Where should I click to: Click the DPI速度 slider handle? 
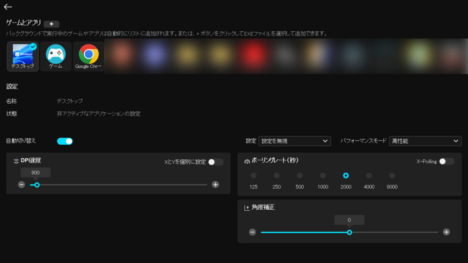click(37, 185)
